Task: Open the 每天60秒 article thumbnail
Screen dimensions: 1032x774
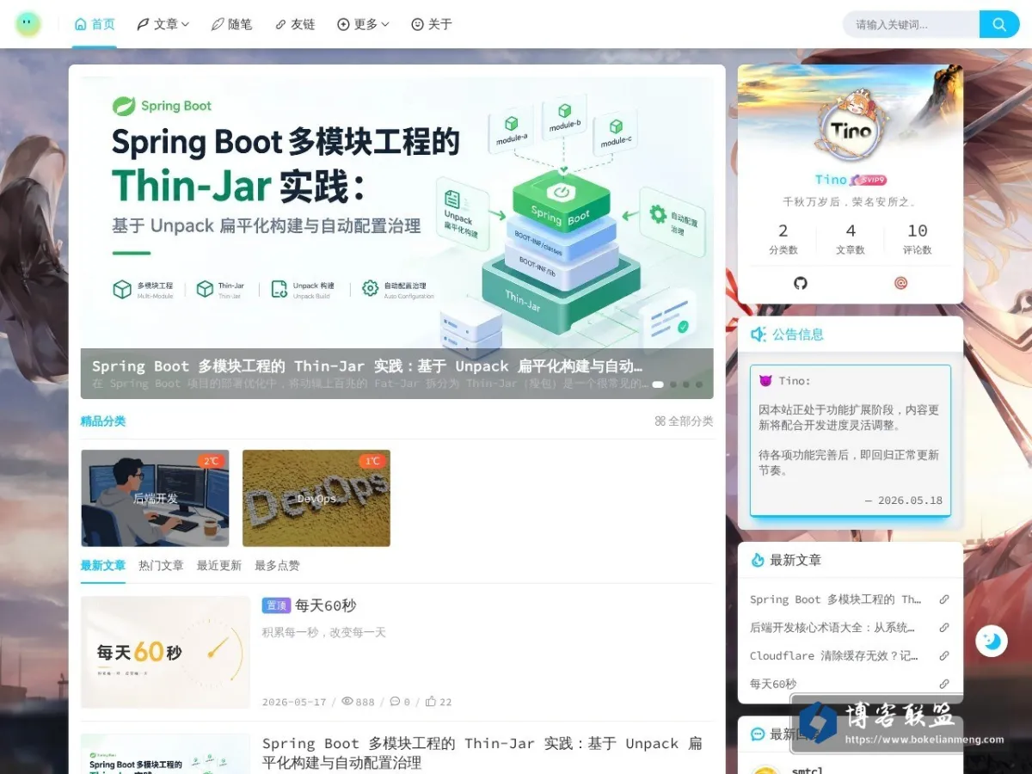Action: tap(165, 652)
